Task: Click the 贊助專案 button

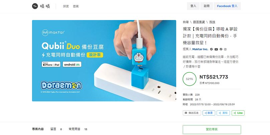Action: point(212,130)
